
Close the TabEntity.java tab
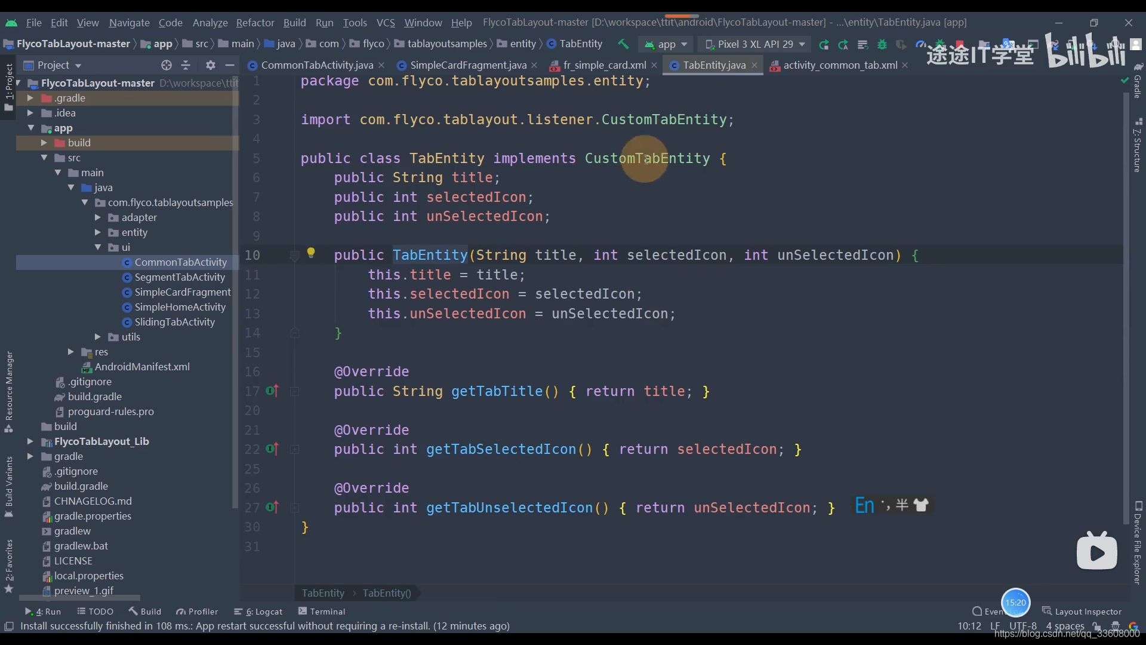coord(754,65)
